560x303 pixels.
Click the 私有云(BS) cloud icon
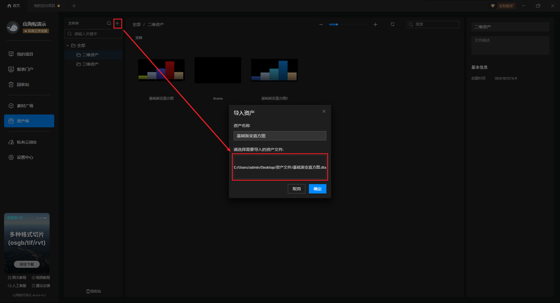(11, 142)
